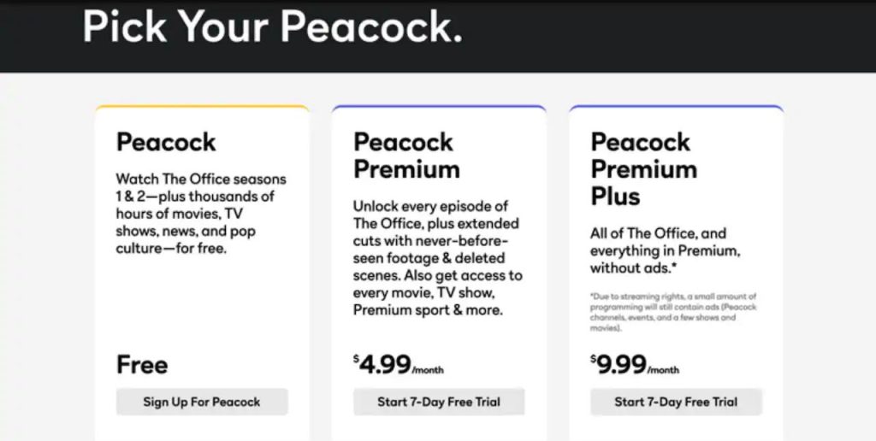Click the streaming rights footnote text

click(673, 312)
